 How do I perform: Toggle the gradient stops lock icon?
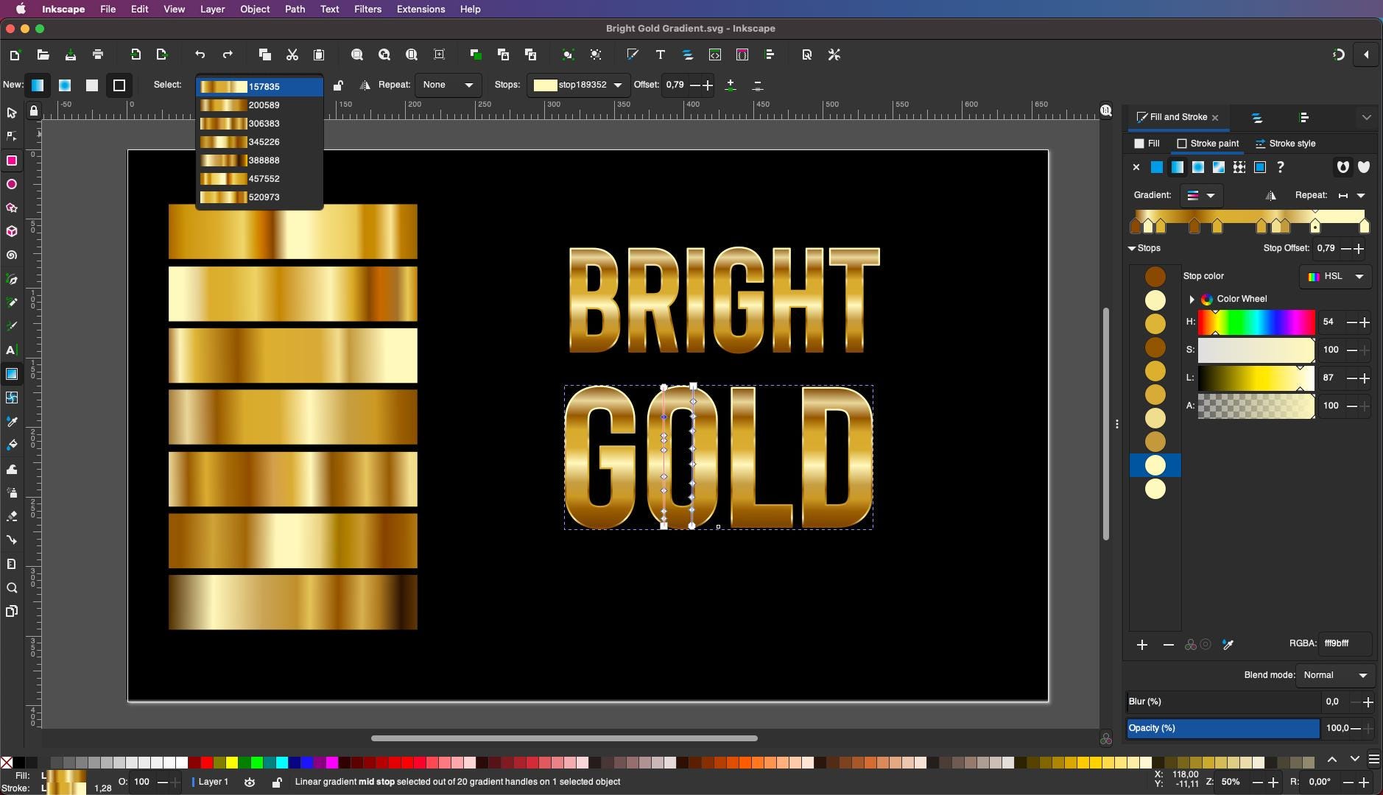pyautogui.click(x=338, y=85)
